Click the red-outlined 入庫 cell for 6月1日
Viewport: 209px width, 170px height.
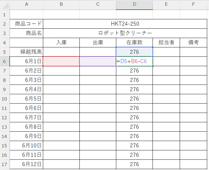click(x=61, y=61)
